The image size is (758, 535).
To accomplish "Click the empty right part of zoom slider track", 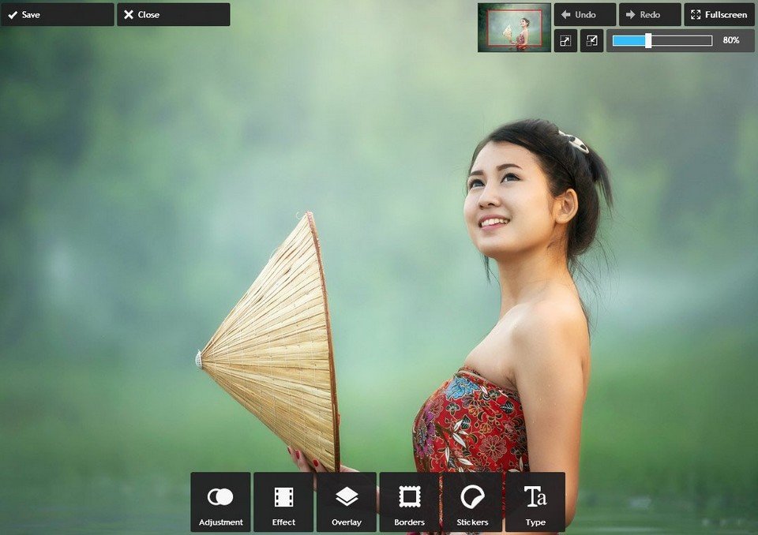I will (681, 40).
